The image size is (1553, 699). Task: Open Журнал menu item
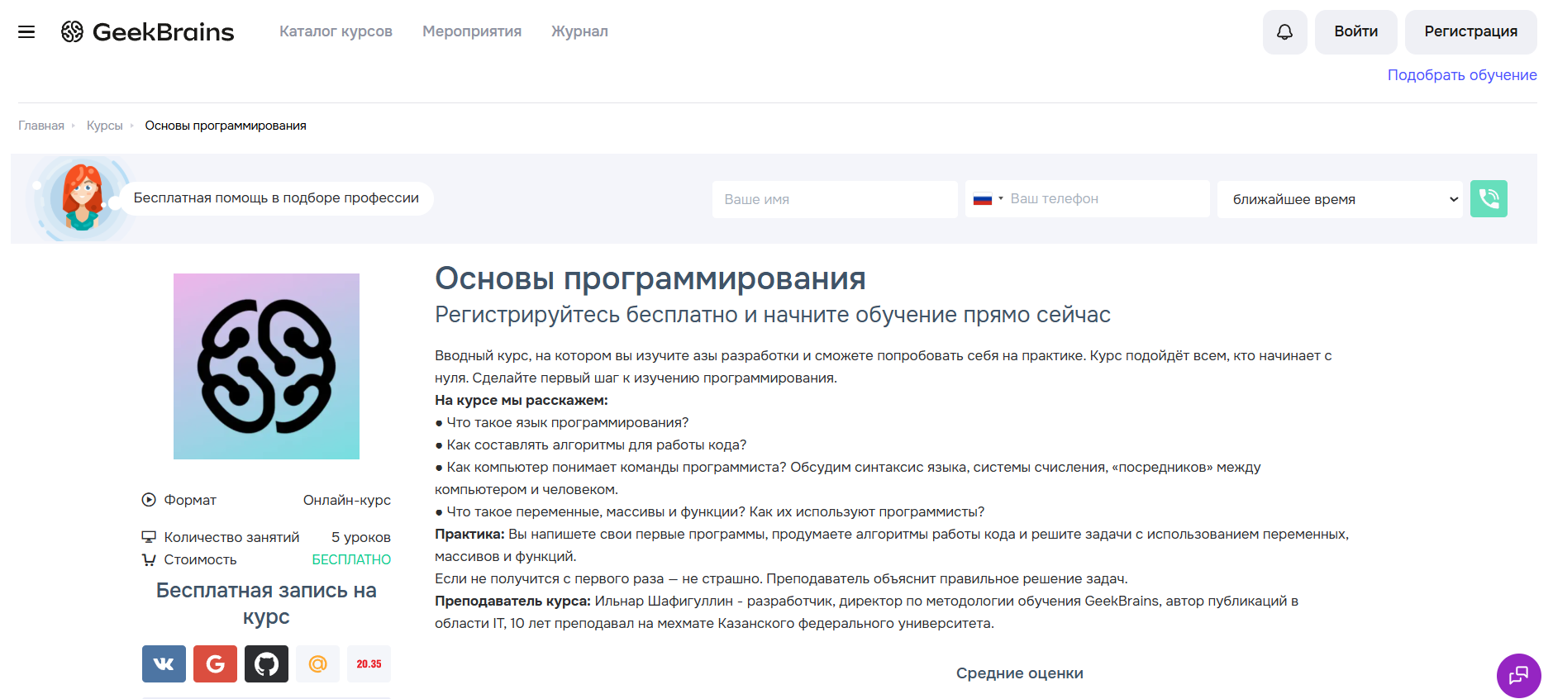[x=579, y=31]
